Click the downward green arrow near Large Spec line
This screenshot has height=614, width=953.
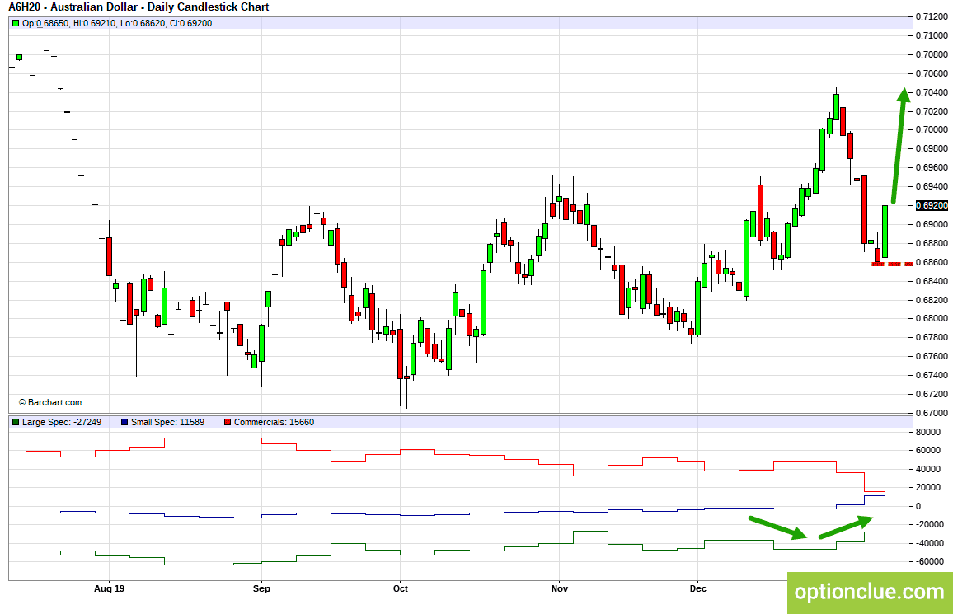pyautogui.click(x=777, y=527)
